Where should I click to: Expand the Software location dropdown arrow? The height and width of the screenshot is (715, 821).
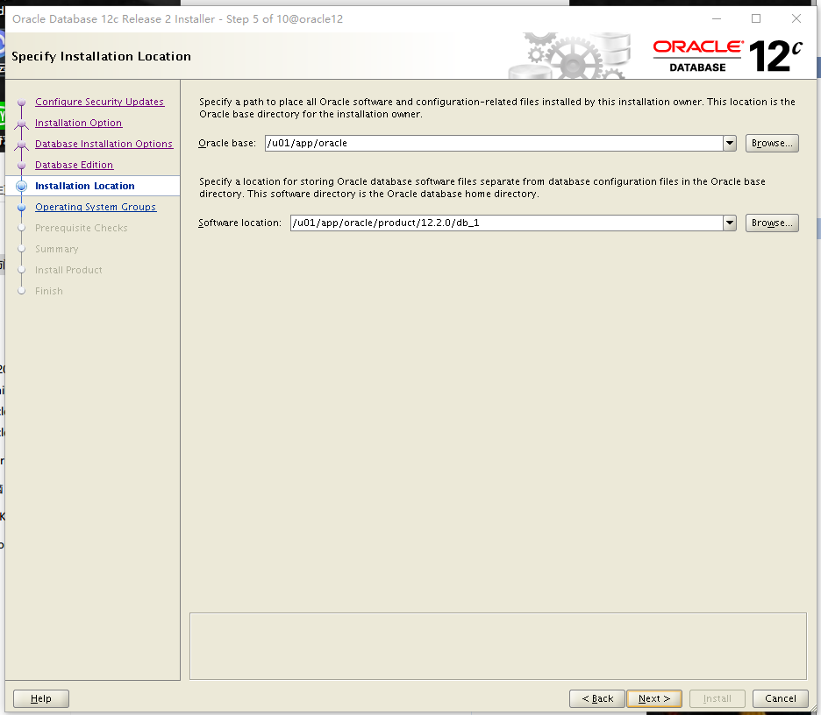tap(730, 223)
